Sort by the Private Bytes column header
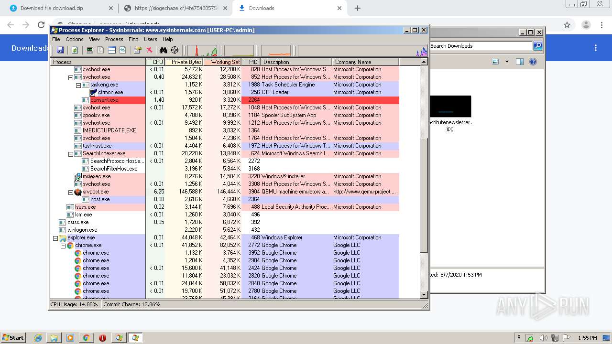 click(184, 62)
